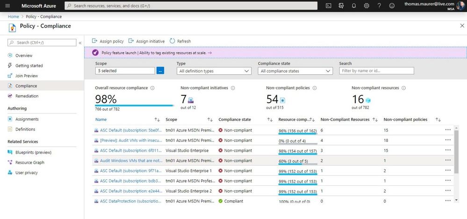This screenshot has width=467, height=219.
Task: Click the overall 98% compliance progress bar
Action: point(134,106)
